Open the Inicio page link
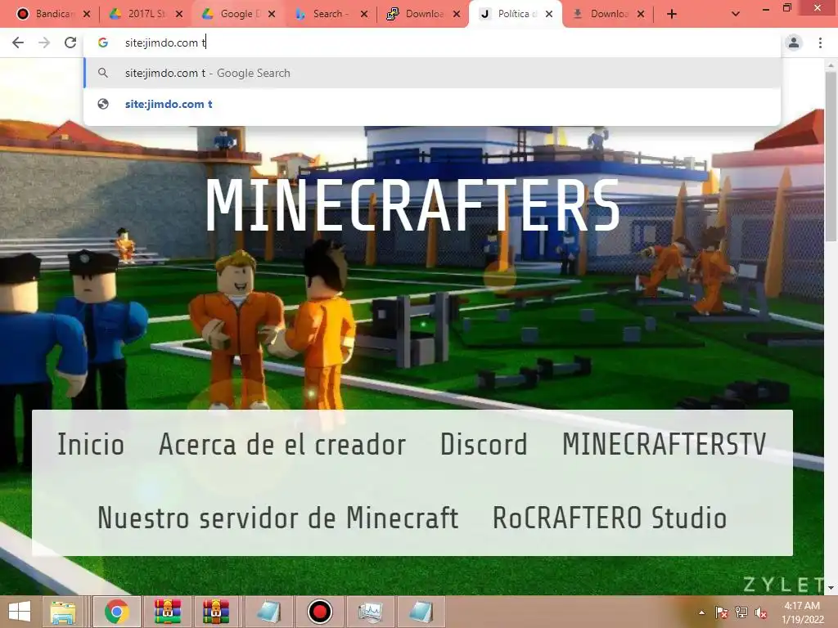This screenshot has height=628, width=838. [91, 444]
